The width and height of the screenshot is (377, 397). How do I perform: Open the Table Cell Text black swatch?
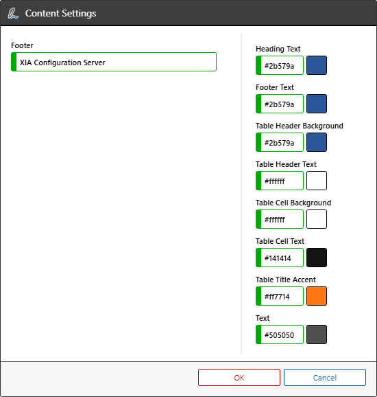tap(317, 258)
